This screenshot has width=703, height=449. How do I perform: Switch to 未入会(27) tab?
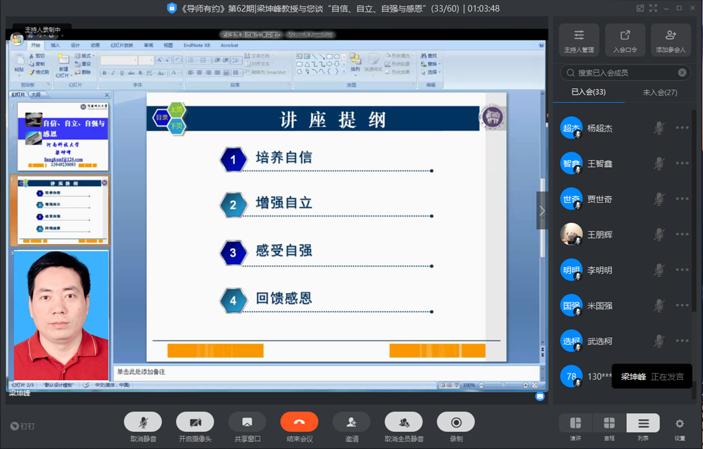click(x=660, y=92)
